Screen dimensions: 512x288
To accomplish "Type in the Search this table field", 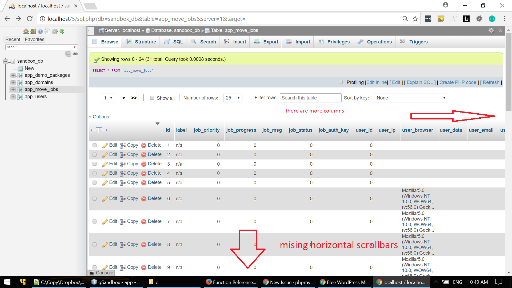I will [310, 98].
